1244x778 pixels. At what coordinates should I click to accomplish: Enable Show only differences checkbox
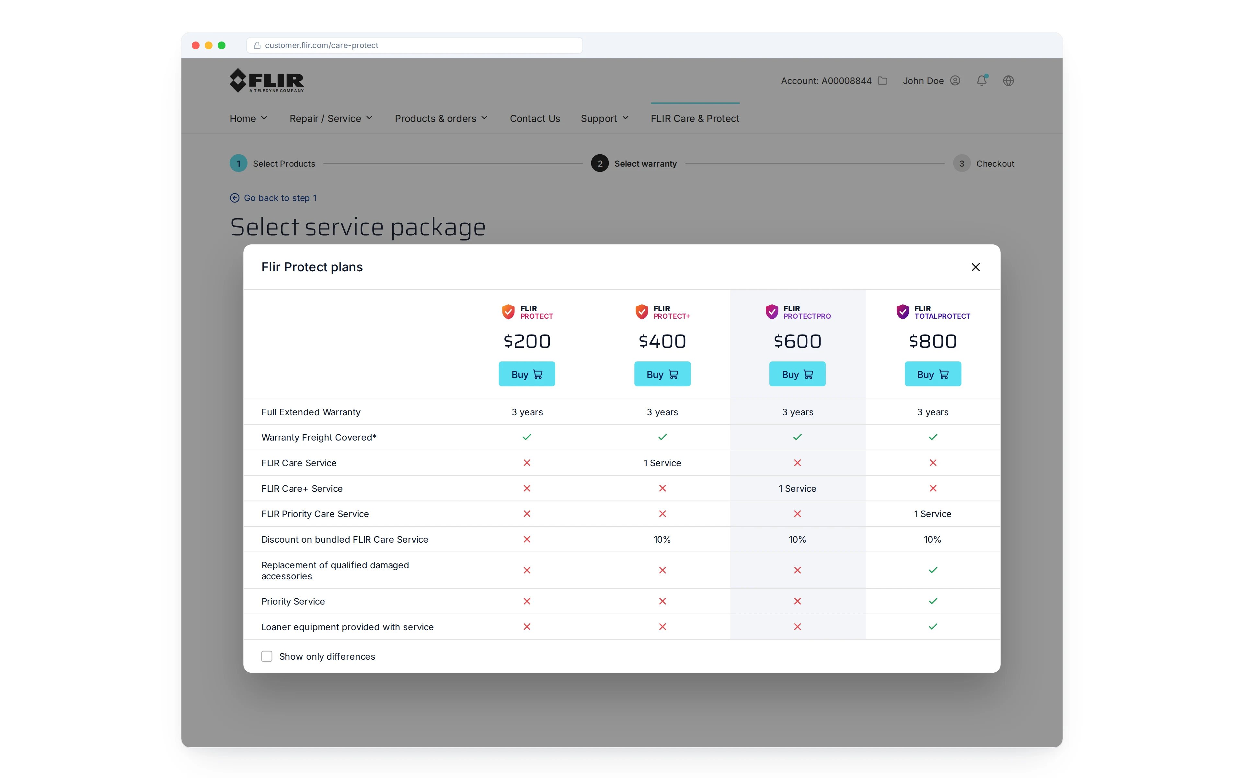pyautogui.click(x=267, y=656)
